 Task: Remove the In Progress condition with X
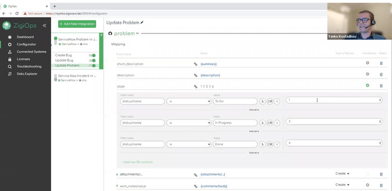pyautogui.click(x=277, y=123)
